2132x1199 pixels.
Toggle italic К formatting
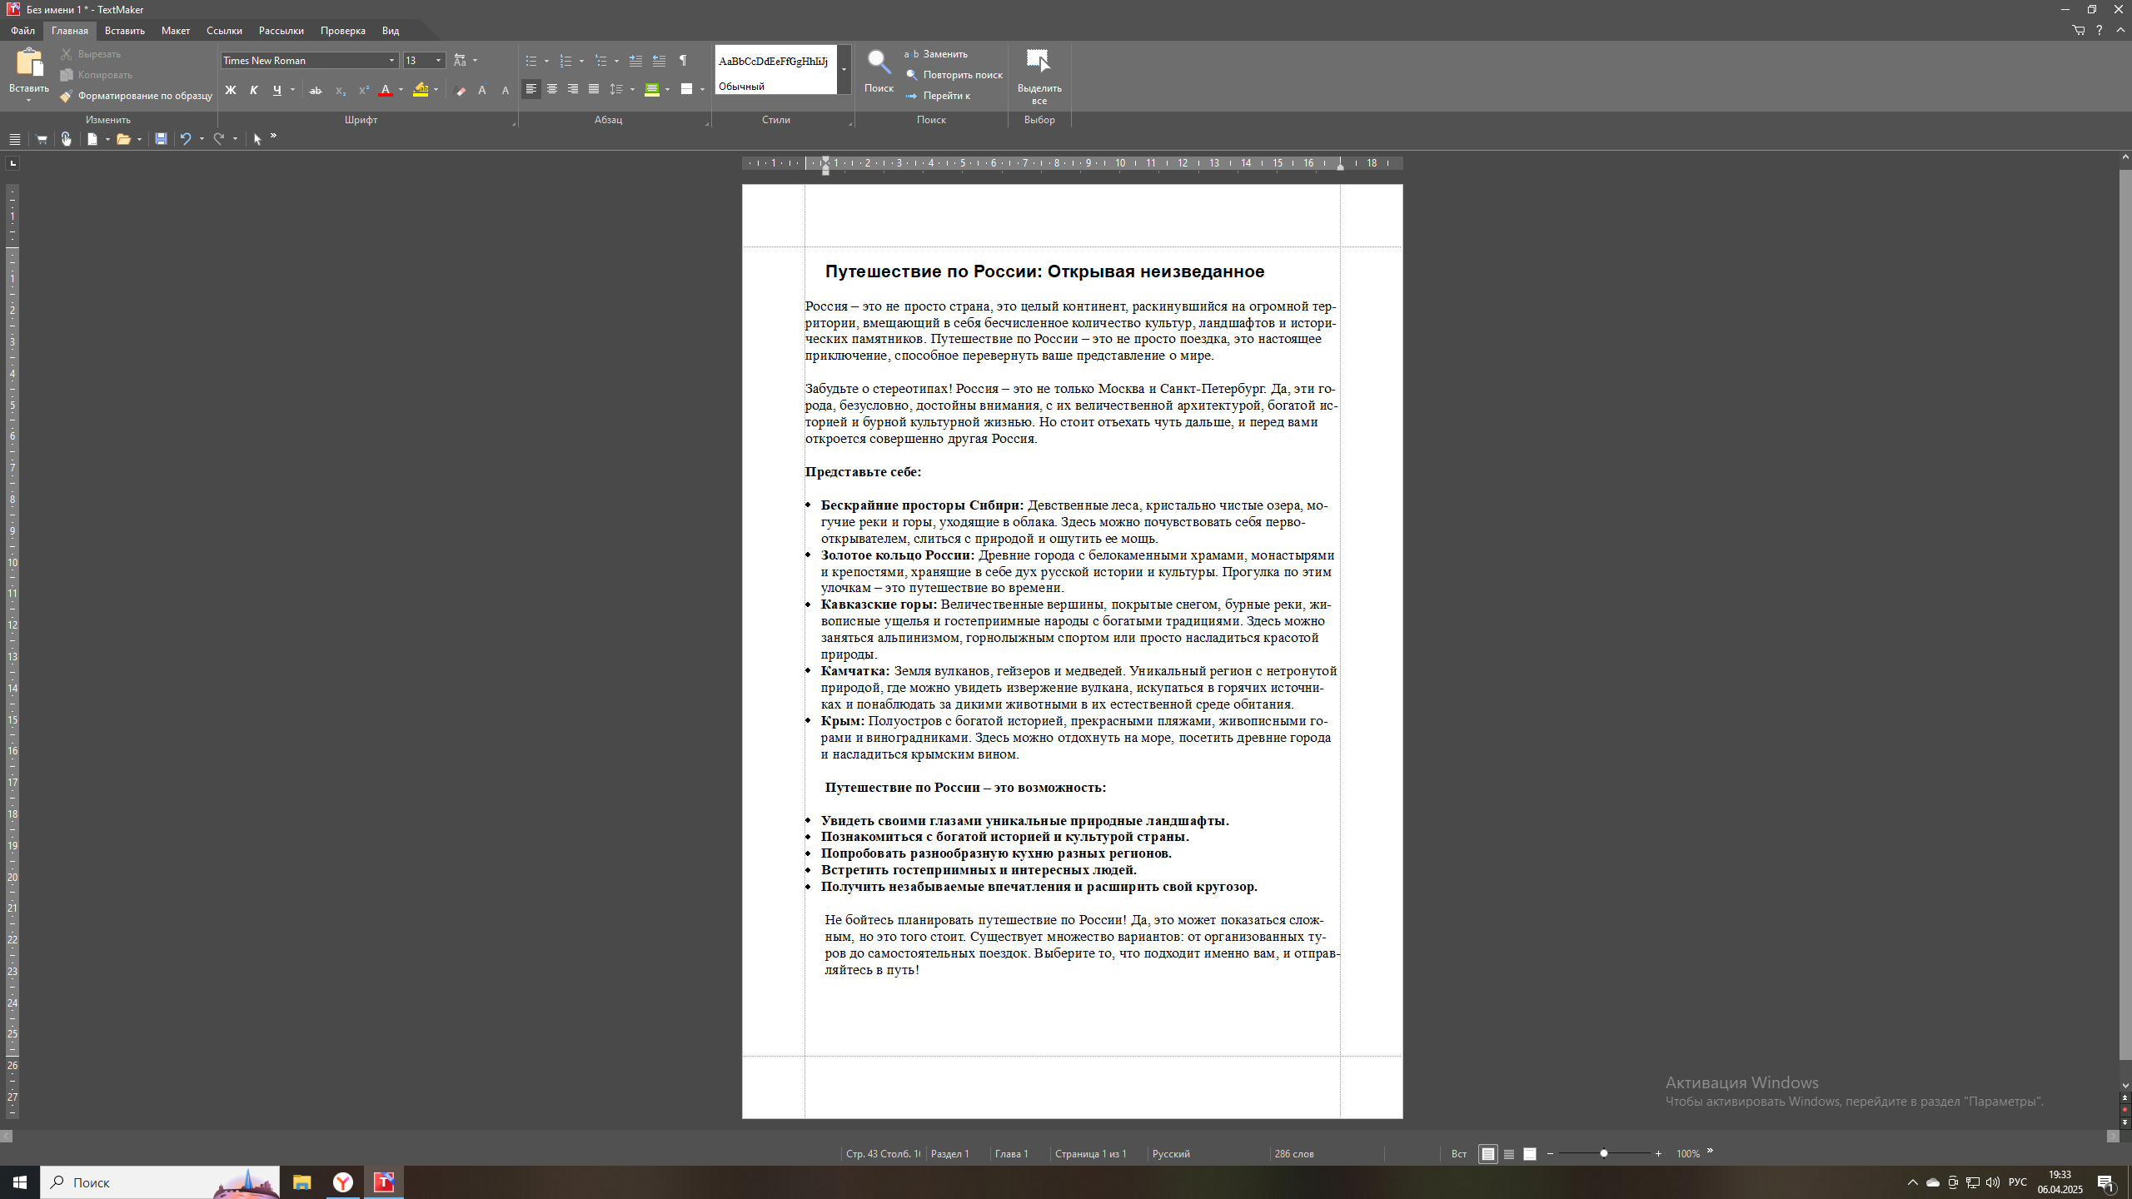(254, 90)
